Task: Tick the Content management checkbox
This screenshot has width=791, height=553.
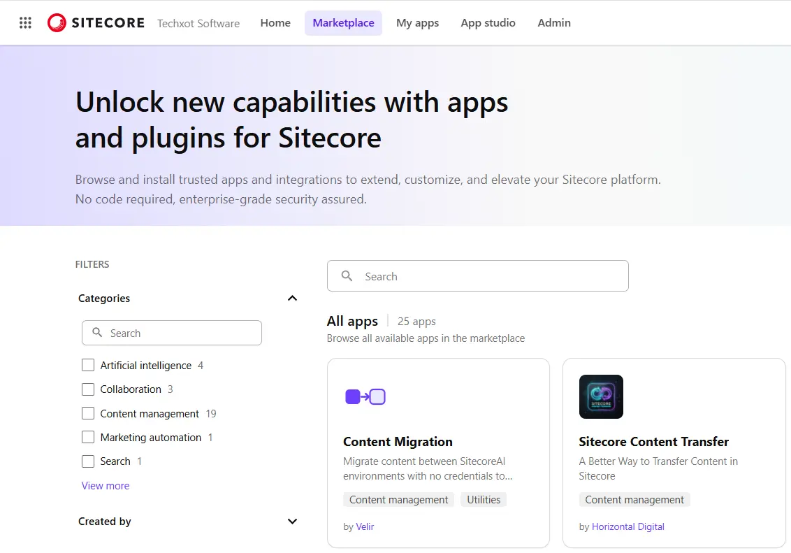Action: tap(88, 413)
